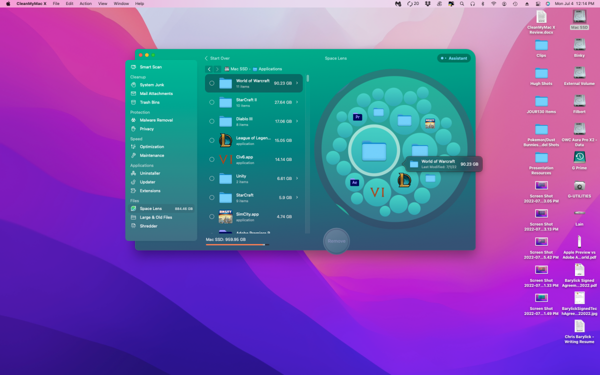Viewport: 600px width, 375px height.
Task: Expand the Unity folder chevron
Action: pyautogui.click(x=297, y=178)
